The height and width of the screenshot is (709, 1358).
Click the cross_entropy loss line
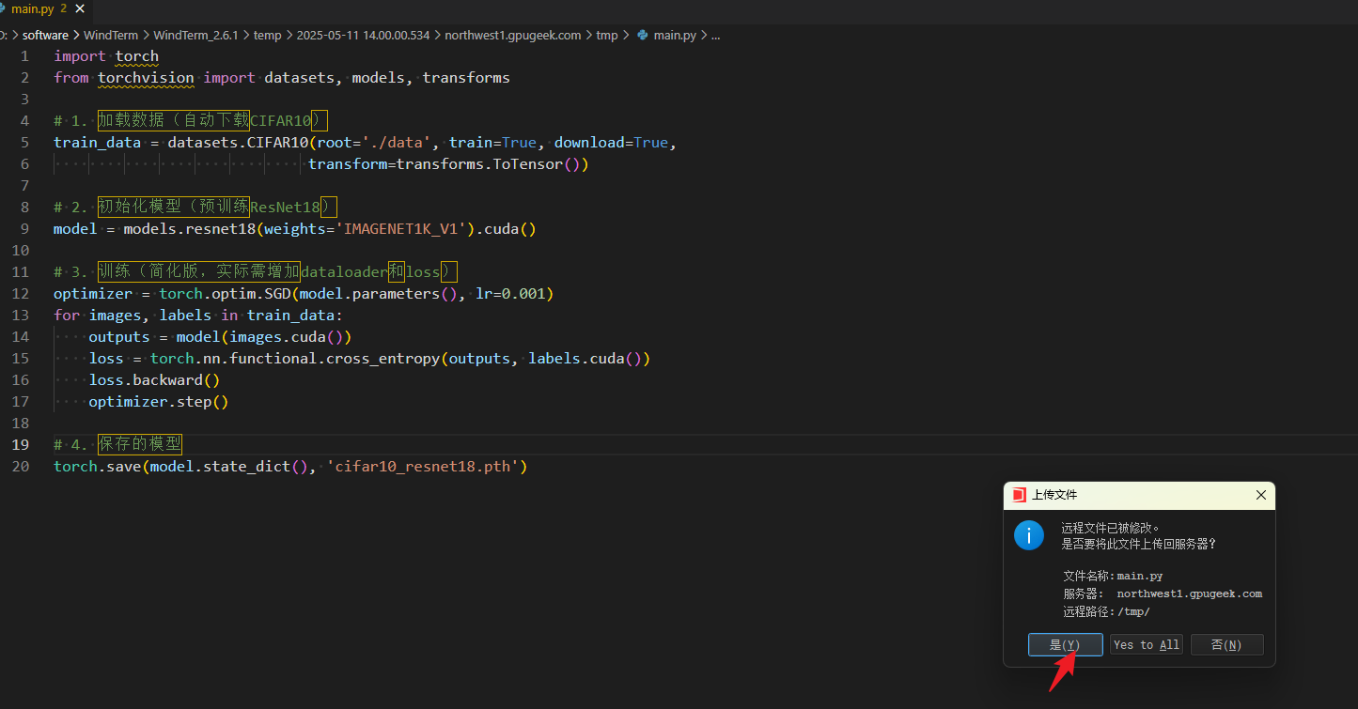click(369, 359)
